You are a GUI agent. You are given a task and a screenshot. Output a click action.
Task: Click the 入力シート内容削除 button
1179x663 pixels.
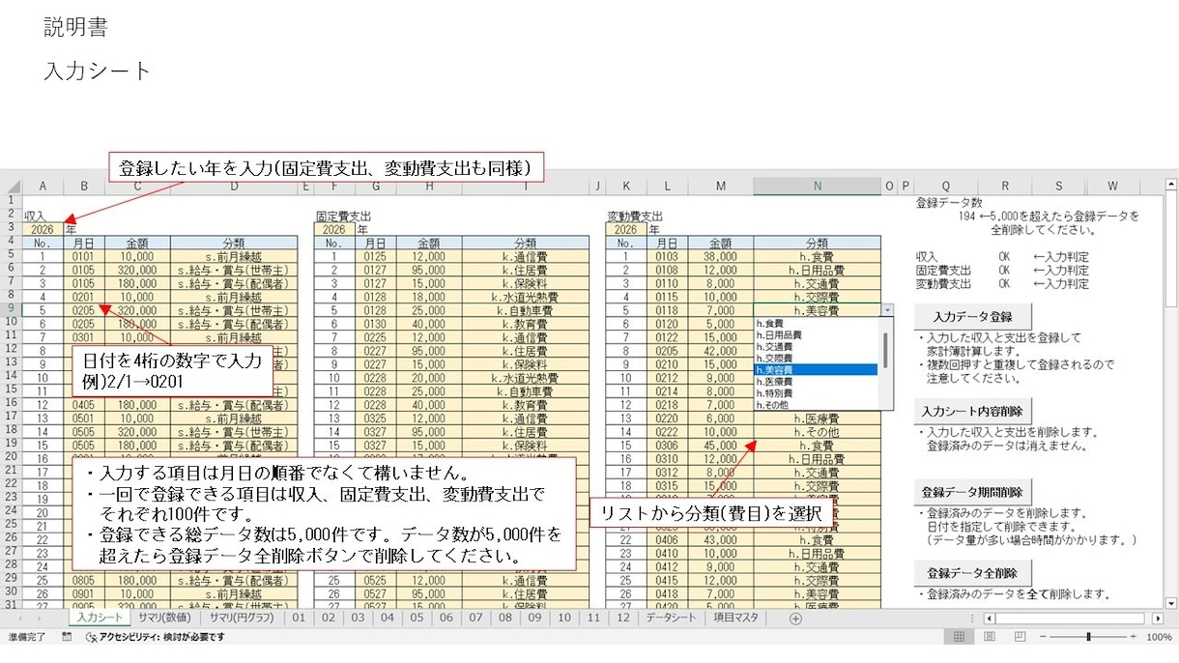pyautogui.click(x=972, y=410)
